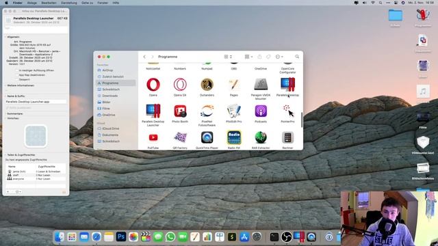Open OBS from the Dock
The height and width of the screenshot is (246, 438).
[287, 237]
